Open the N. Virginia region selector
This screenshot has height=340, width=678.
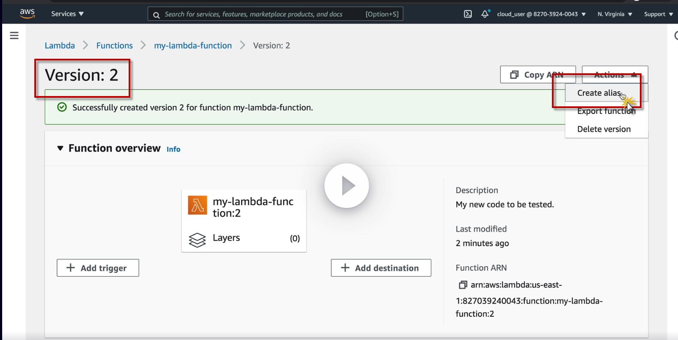(615, 14)
